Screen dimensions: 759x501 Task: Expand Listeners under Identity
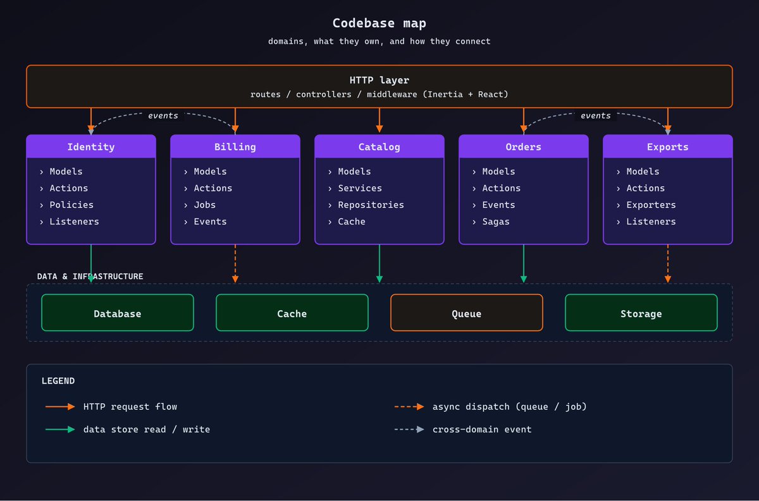pyautogui.click(x=69, y=221)
